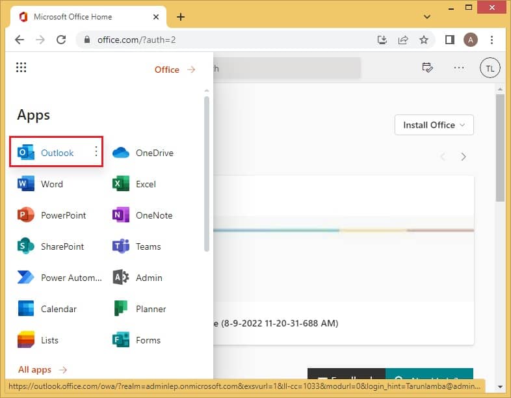Open the Forms app
This screenshot has height=398, width=511.
(x=137, y=340)
